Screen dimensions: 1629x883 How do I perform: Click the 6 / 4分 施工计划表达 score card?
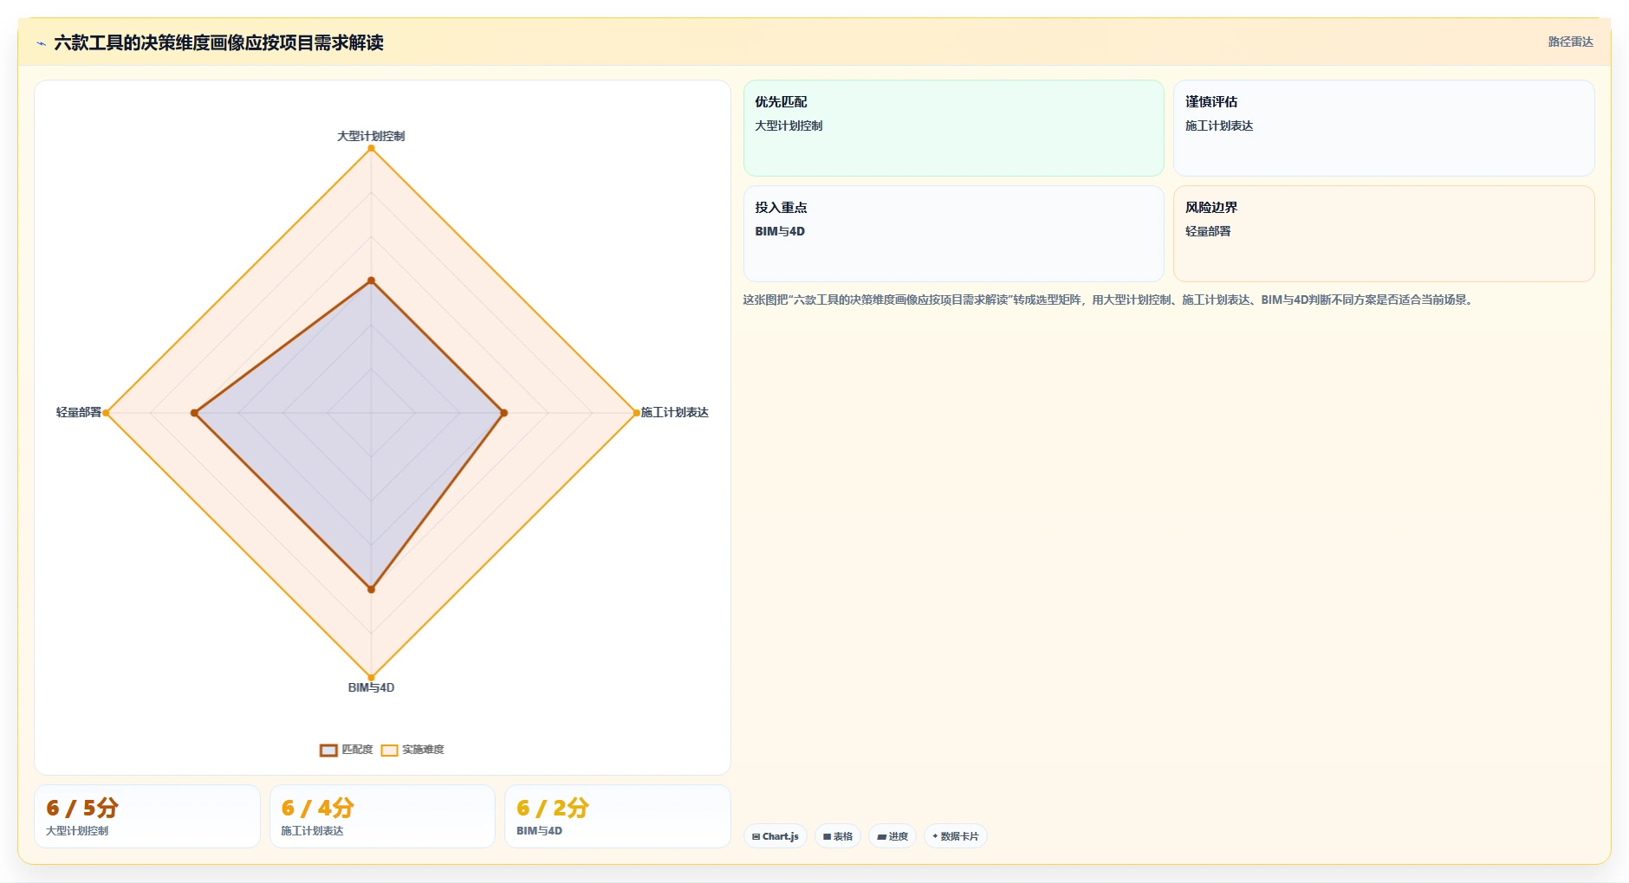(382, 816)
